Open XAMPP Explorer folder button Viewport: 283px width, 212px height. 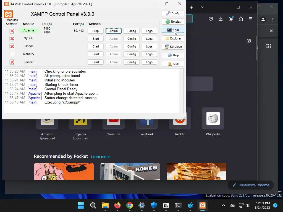click(x=173, y=38)
